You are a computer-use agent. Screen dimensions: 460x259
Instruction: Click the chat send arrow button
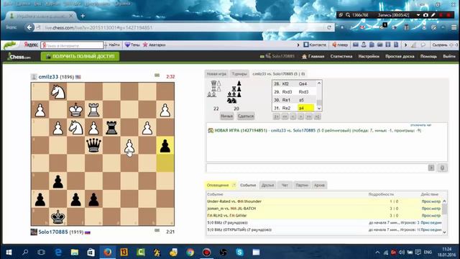(431, 168)
